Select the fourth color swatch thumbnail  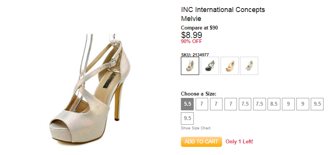tap(249, 66)
